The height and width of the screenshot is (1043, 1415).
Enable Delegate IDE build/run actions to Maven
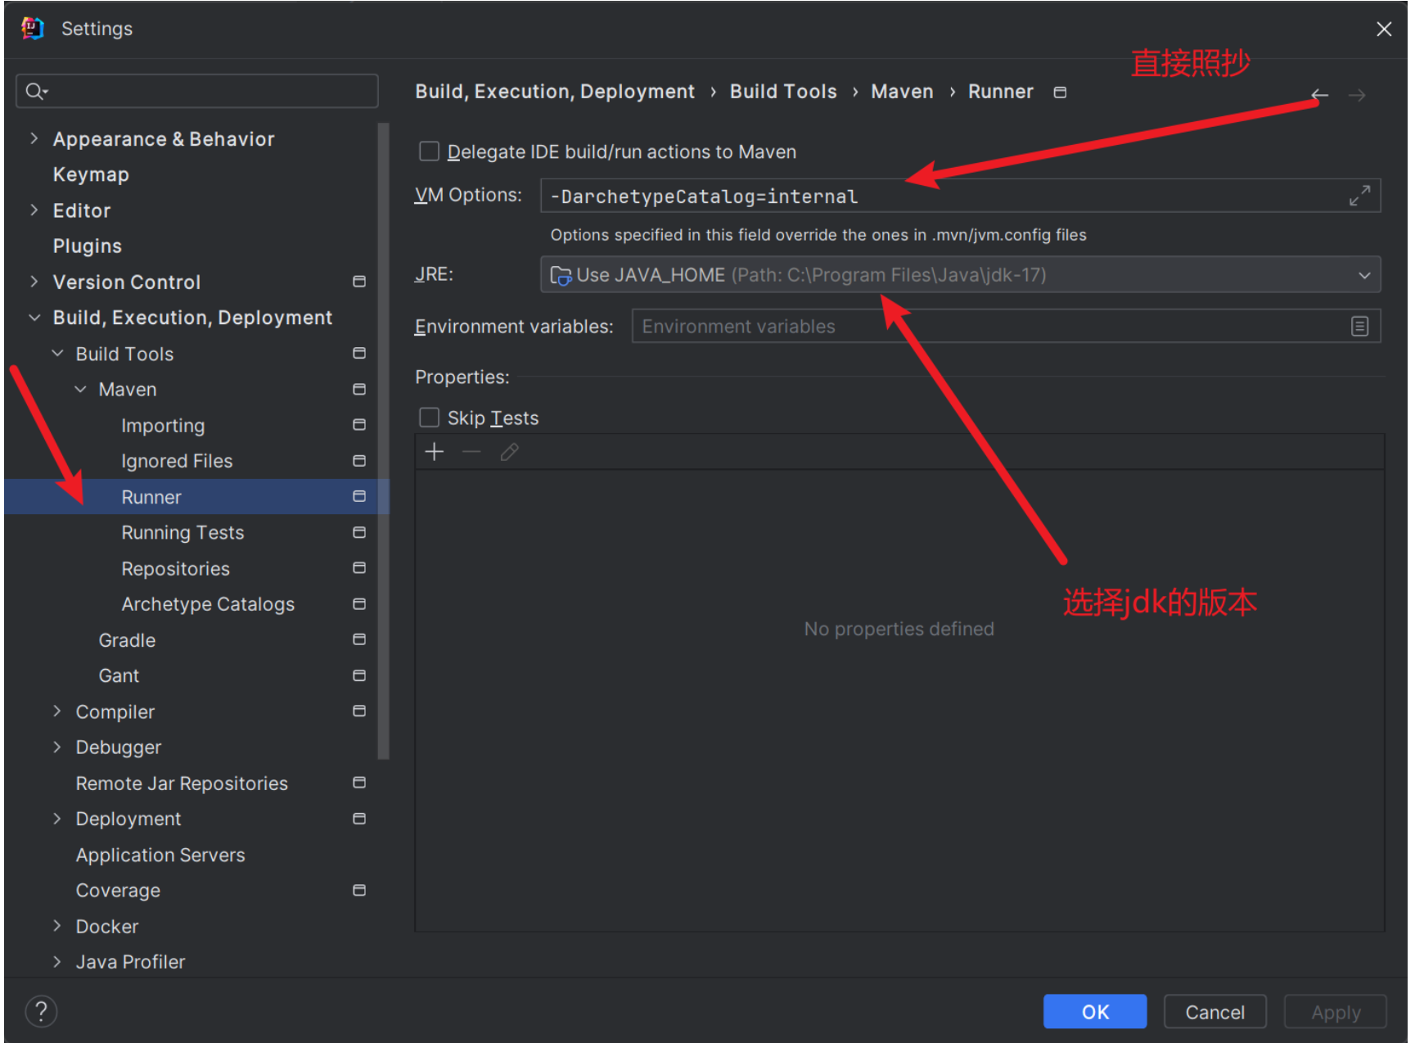(429, 151)
